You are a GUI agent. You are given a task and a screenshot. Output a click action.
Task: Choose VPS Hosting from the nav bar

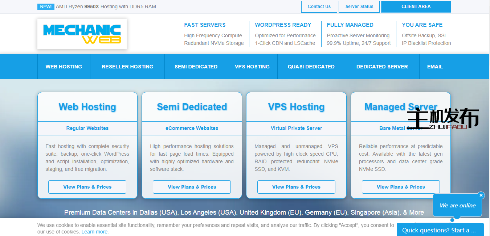coord(252,67)
